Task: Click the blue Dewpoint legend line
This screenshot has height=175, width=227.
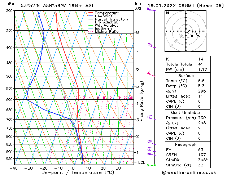Action: pyautogui.click(x=91, y=16)
